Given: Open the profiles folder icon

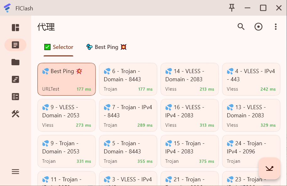Looking at the screenshot, I should [x=15, y=62].
